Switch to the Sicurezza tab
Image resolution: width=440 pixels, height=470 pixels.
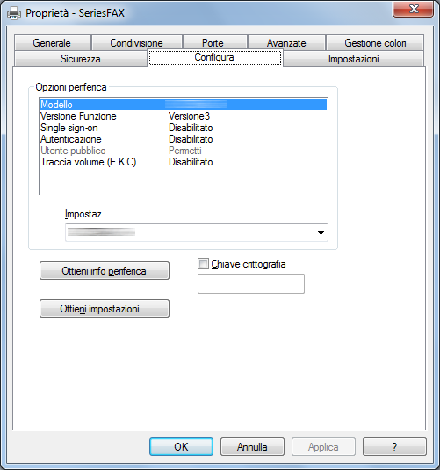click(81, 58)
